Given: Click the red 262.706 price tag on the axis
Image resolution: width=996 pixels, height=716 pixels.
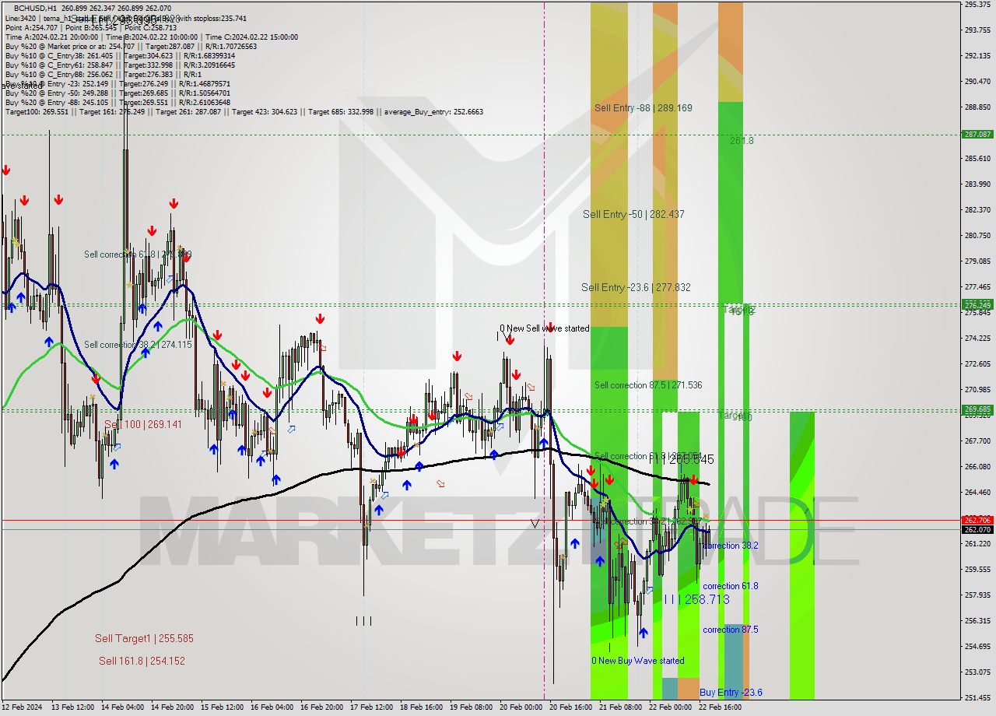Looking at the screenshot, I should coord(977,520).
